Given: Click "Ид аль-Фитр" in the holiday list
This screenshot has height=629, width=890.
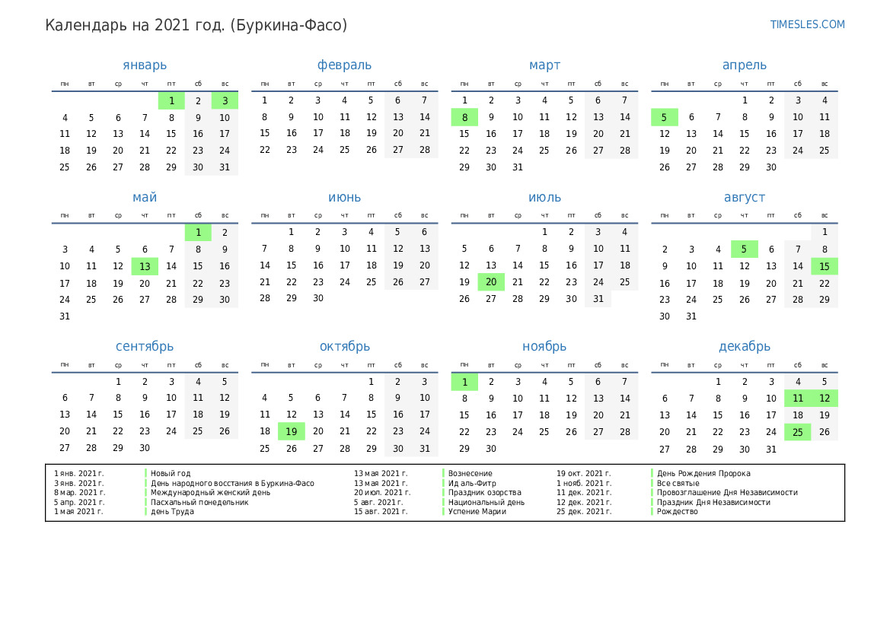Looking at the screenshot, I should click(x=472, y=483).
